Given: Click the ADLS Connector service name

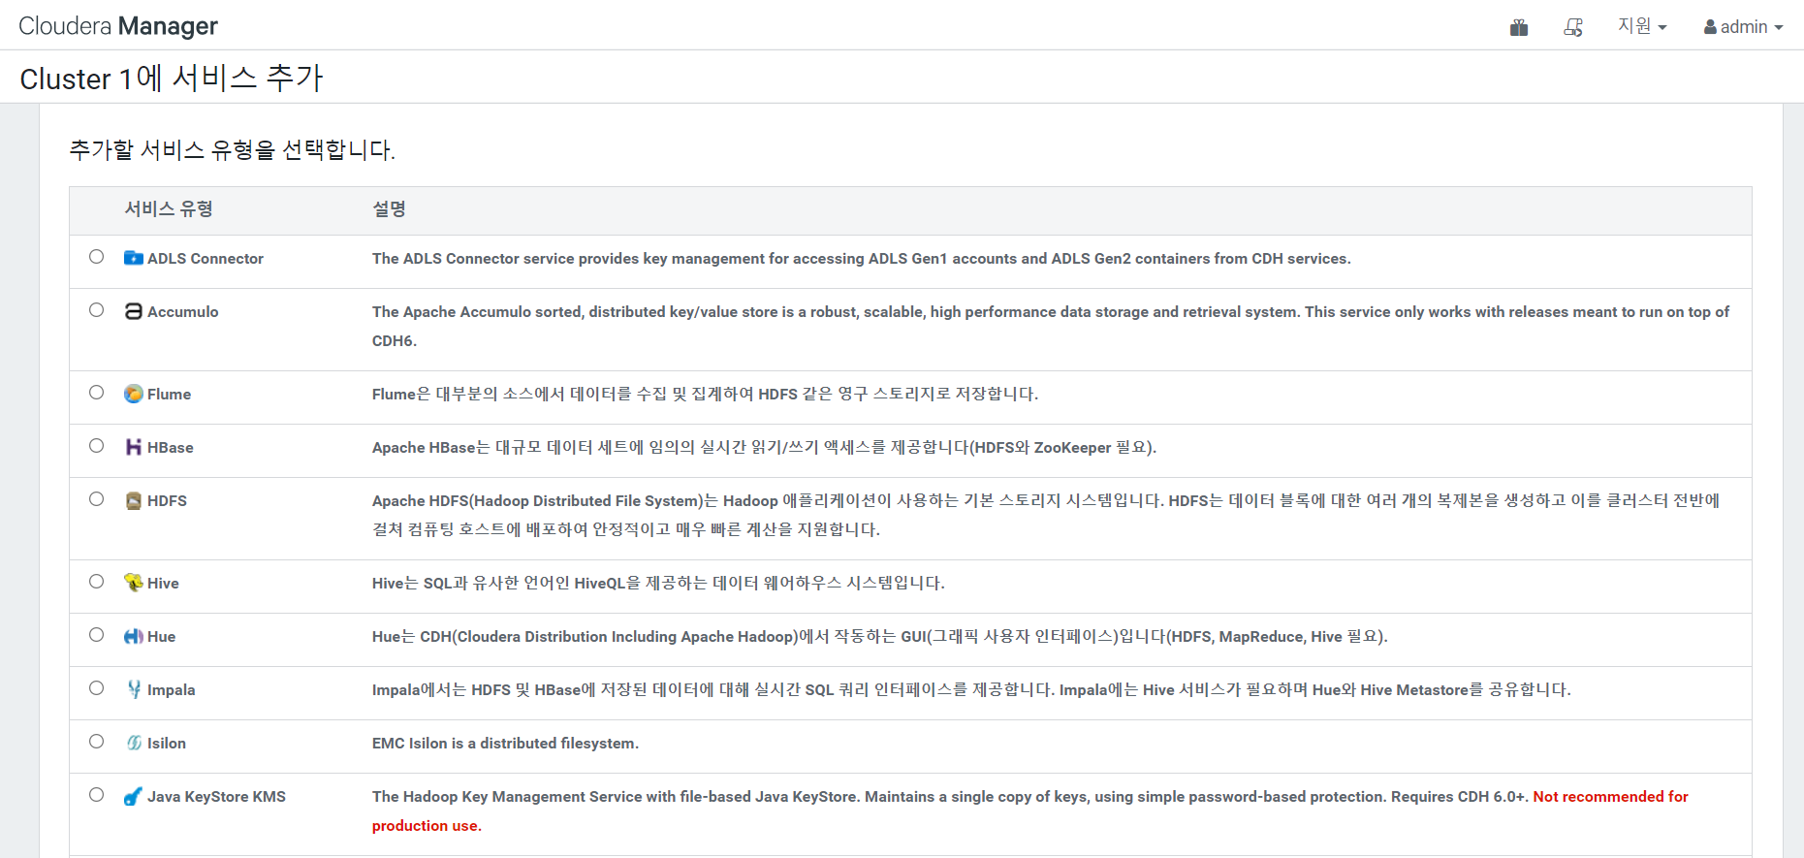Looking at the screenshot, I should (206, 258).
